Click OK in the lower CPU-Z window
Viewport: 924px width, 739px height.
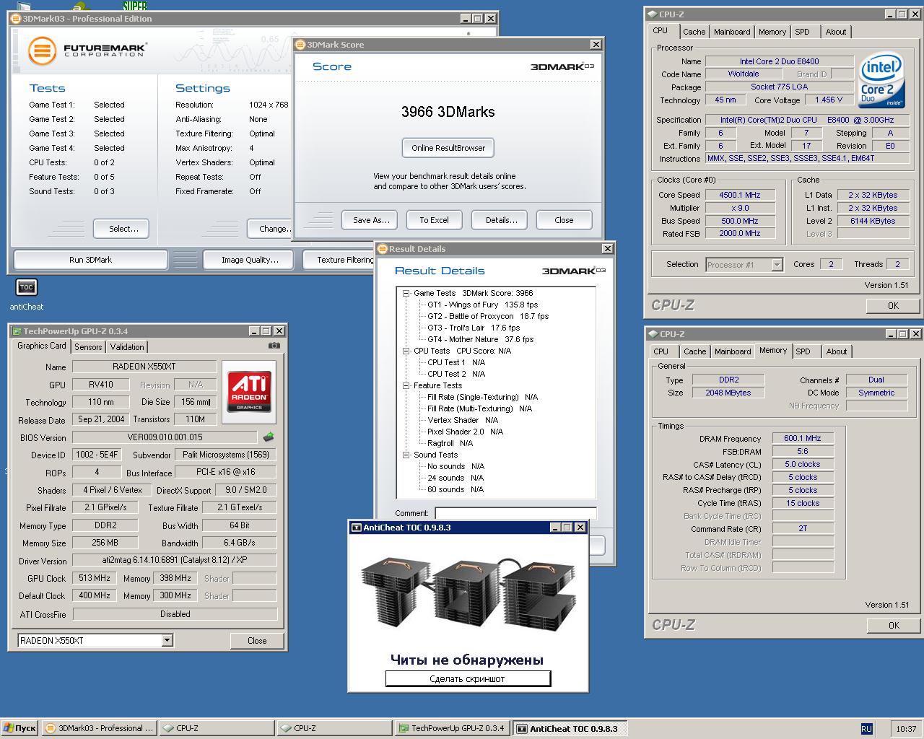893,626
